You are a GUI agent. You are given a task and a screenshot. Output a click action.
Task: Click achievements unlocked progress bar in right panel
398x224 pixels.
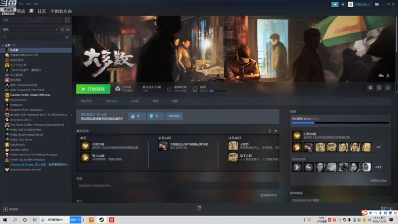340,122
